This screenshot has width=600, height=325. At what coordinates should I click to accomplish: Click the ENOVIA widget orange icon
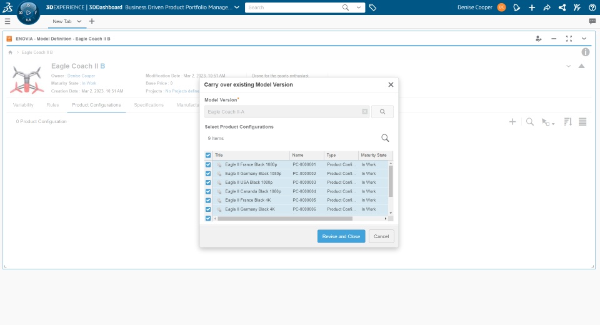click(x=9, y=39)
